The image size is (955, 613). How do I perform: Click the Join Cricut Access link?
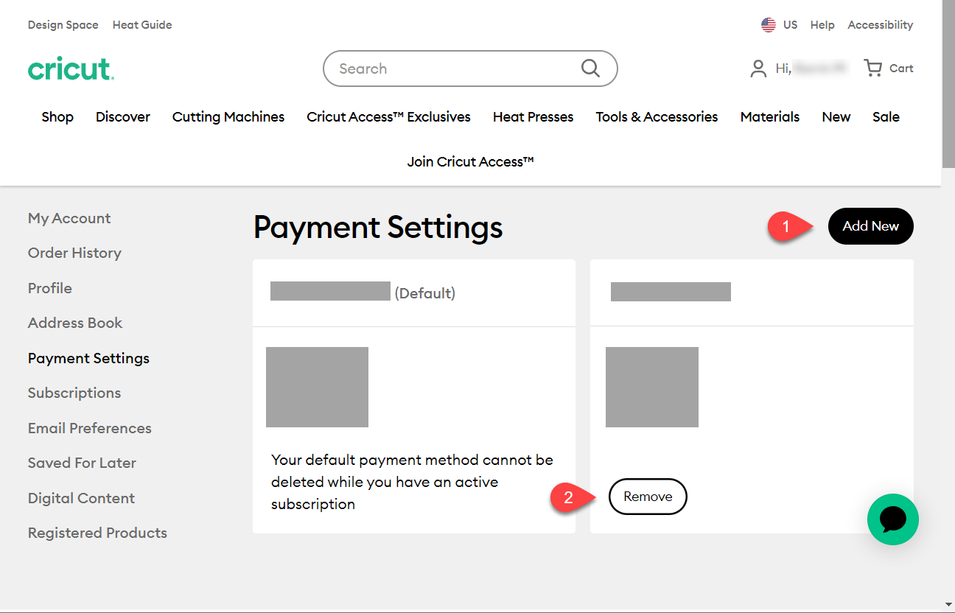tap(470, 161)
